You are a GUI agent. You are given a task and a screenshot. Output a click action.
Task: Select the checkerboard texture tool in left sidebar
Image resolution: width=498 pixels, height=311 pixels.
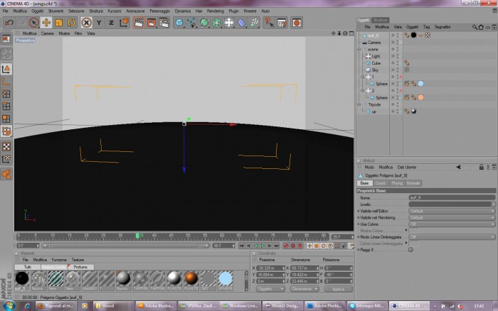point(6,146)
